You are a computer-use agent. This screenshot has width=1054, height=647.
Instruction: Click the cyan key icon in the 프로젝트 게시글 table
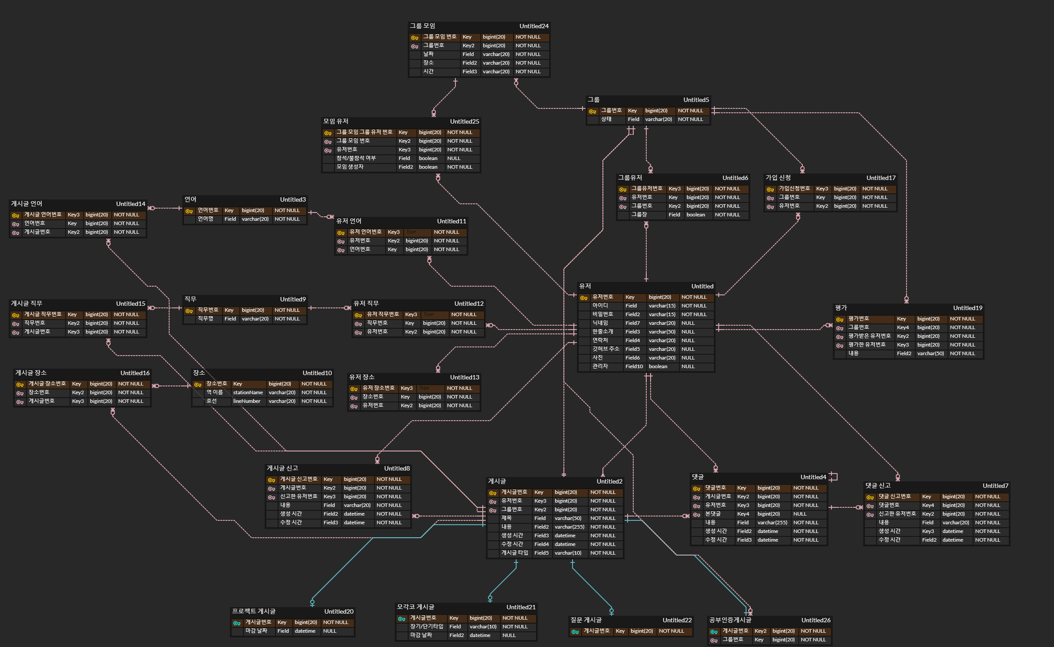coord(237,623)
